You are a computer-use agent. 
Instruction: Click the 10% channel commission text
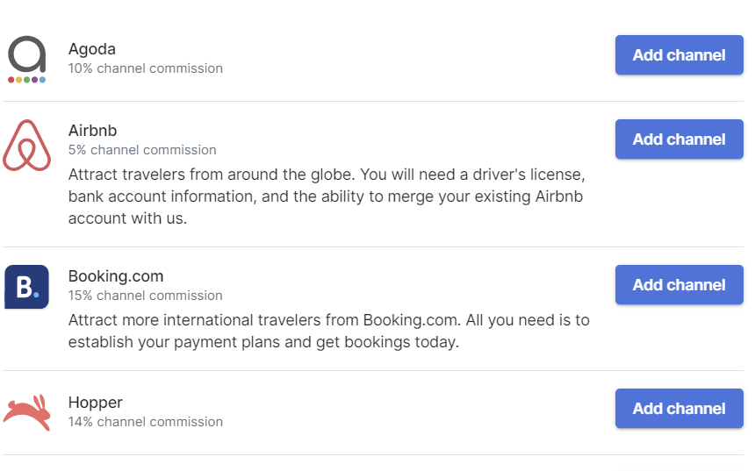coord(146,68)
